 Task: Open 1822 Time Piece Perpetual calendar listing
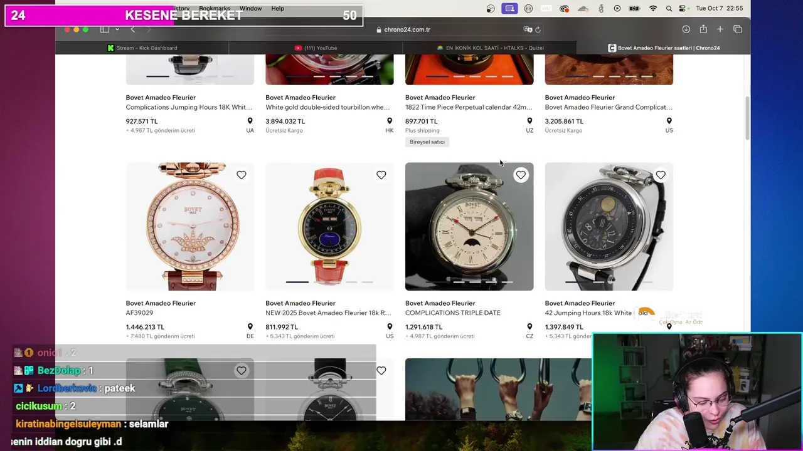pyautogui.click(x=469, y=107)
